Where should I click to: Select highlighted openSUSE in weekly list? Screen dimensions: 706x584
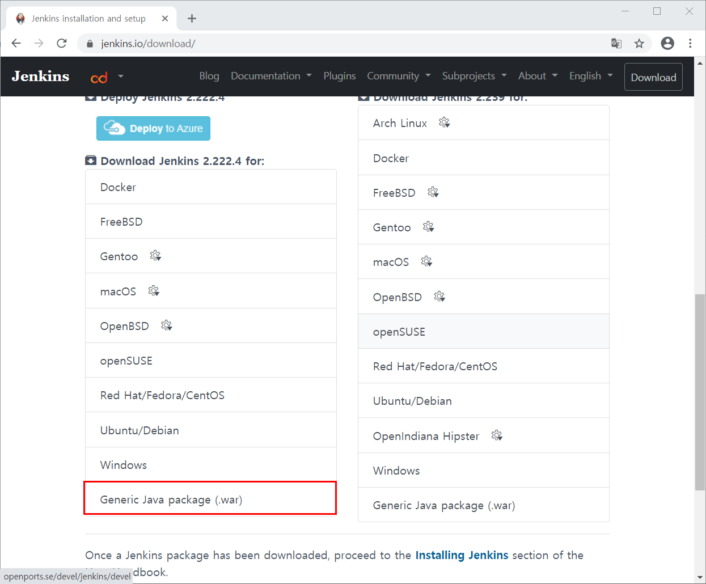484,332
